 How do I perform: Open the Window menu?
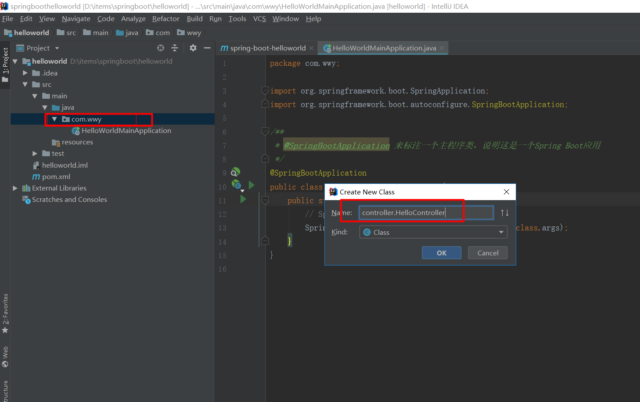tap(286, 18)
